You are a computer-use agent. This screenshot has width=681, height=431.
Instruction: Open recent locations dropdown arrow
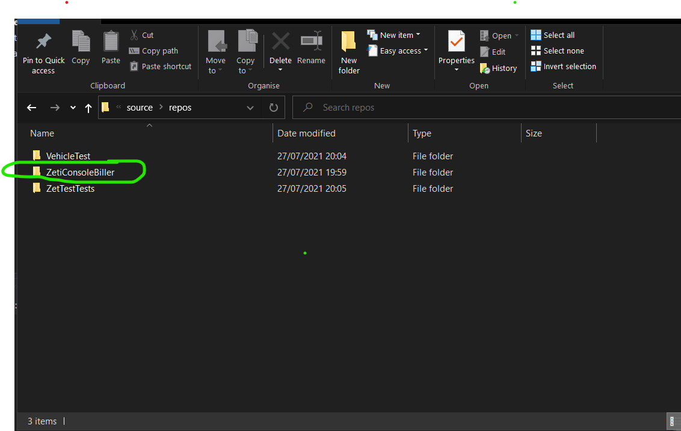click(x=73, y=108)
